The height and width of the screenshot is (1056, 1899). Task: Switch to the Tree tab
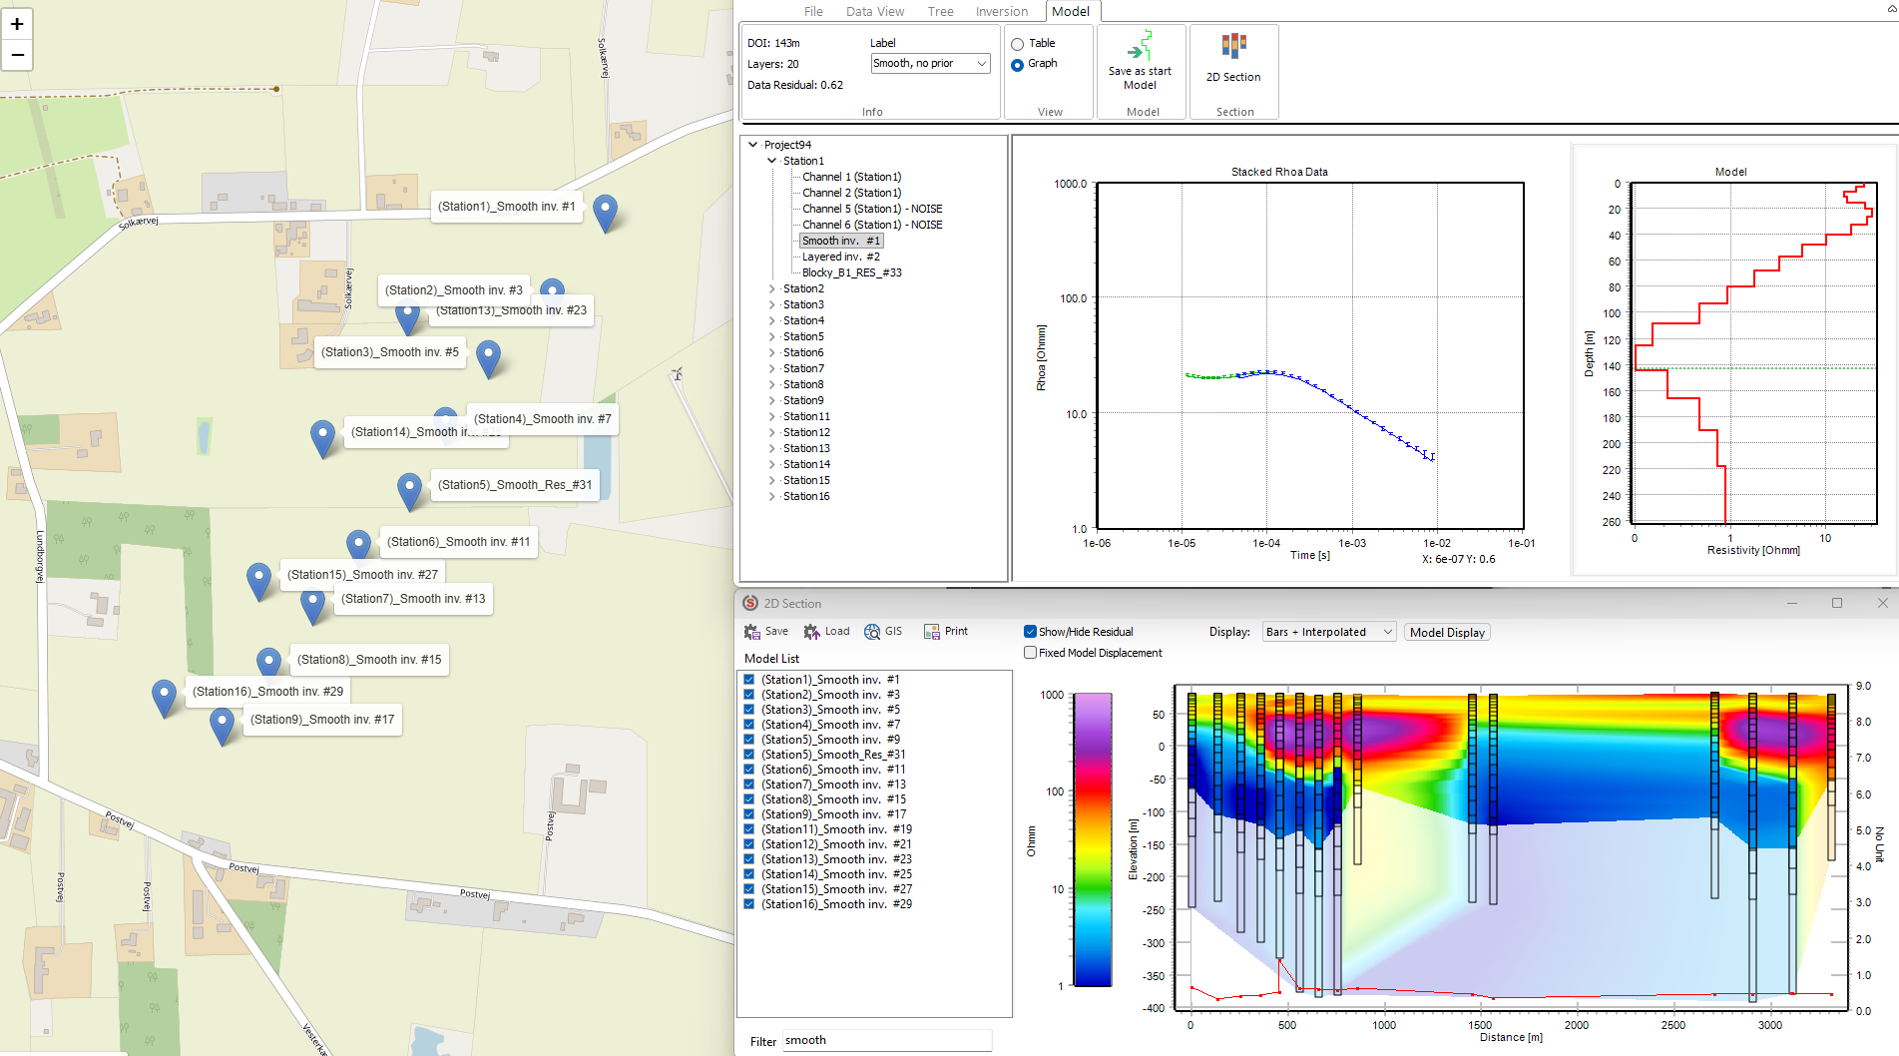pyautogui.click(x=940, y=12)
